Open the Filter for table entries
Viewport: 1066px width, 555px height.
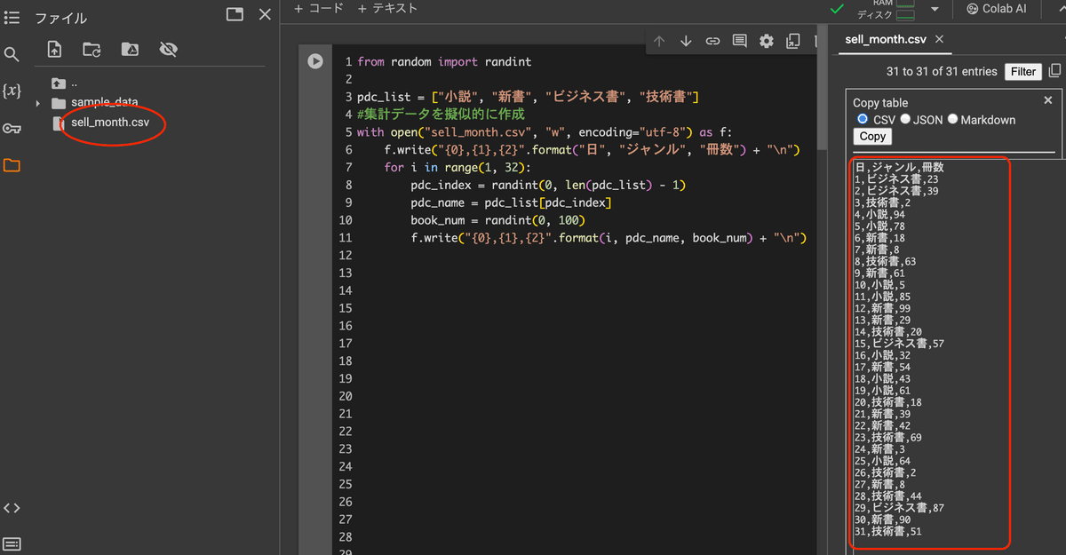click(1022, 71)
